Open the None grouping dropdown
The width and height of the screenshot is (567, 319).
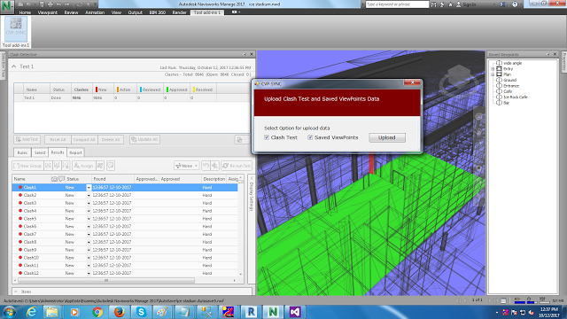[187, 166]
